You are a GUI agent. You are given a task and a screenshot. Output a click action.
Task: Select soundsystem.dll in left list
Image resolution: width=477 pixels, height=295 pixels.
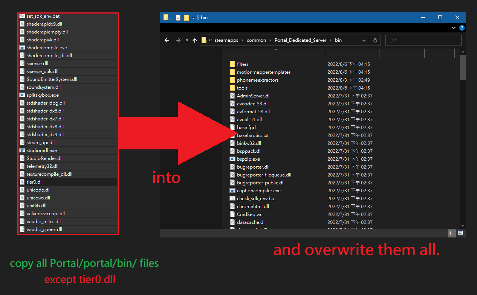[68, 87]
